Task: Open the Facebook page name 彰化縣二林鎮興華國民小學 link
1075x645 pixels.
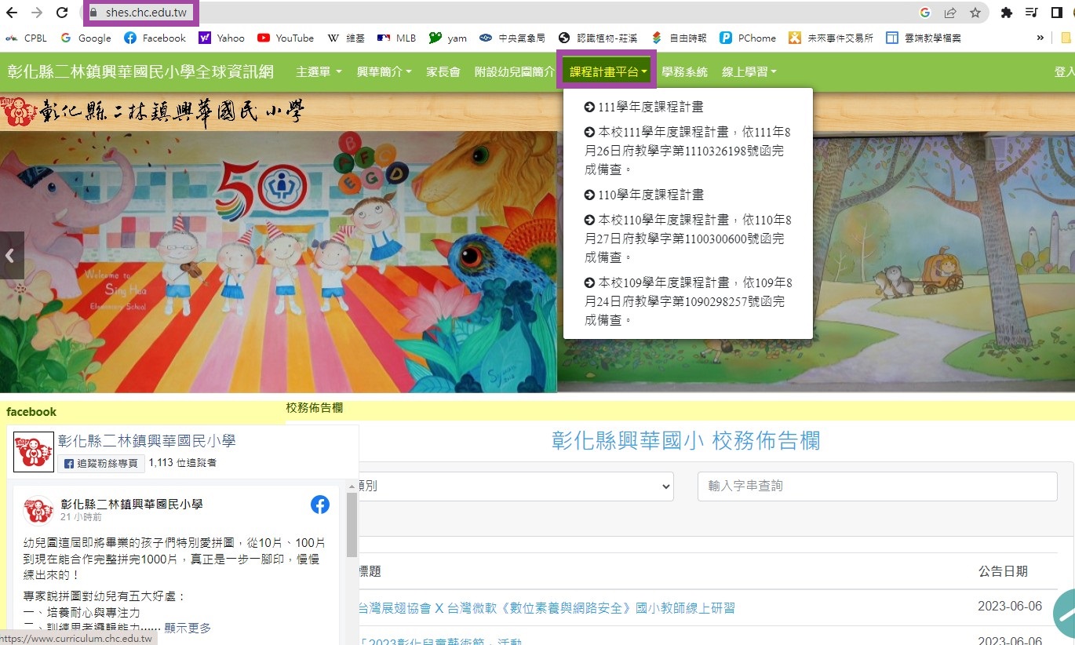Action: 147,441
